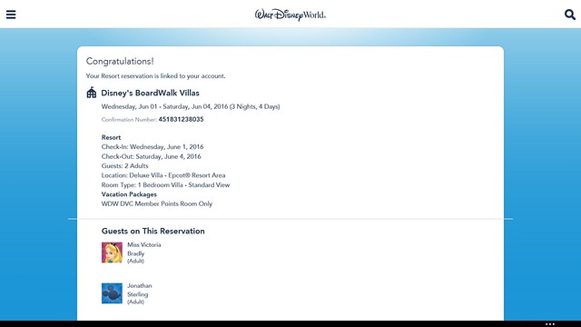Open the Alice avatar thumbnail

pyautogui.click(x=112, y=253)
